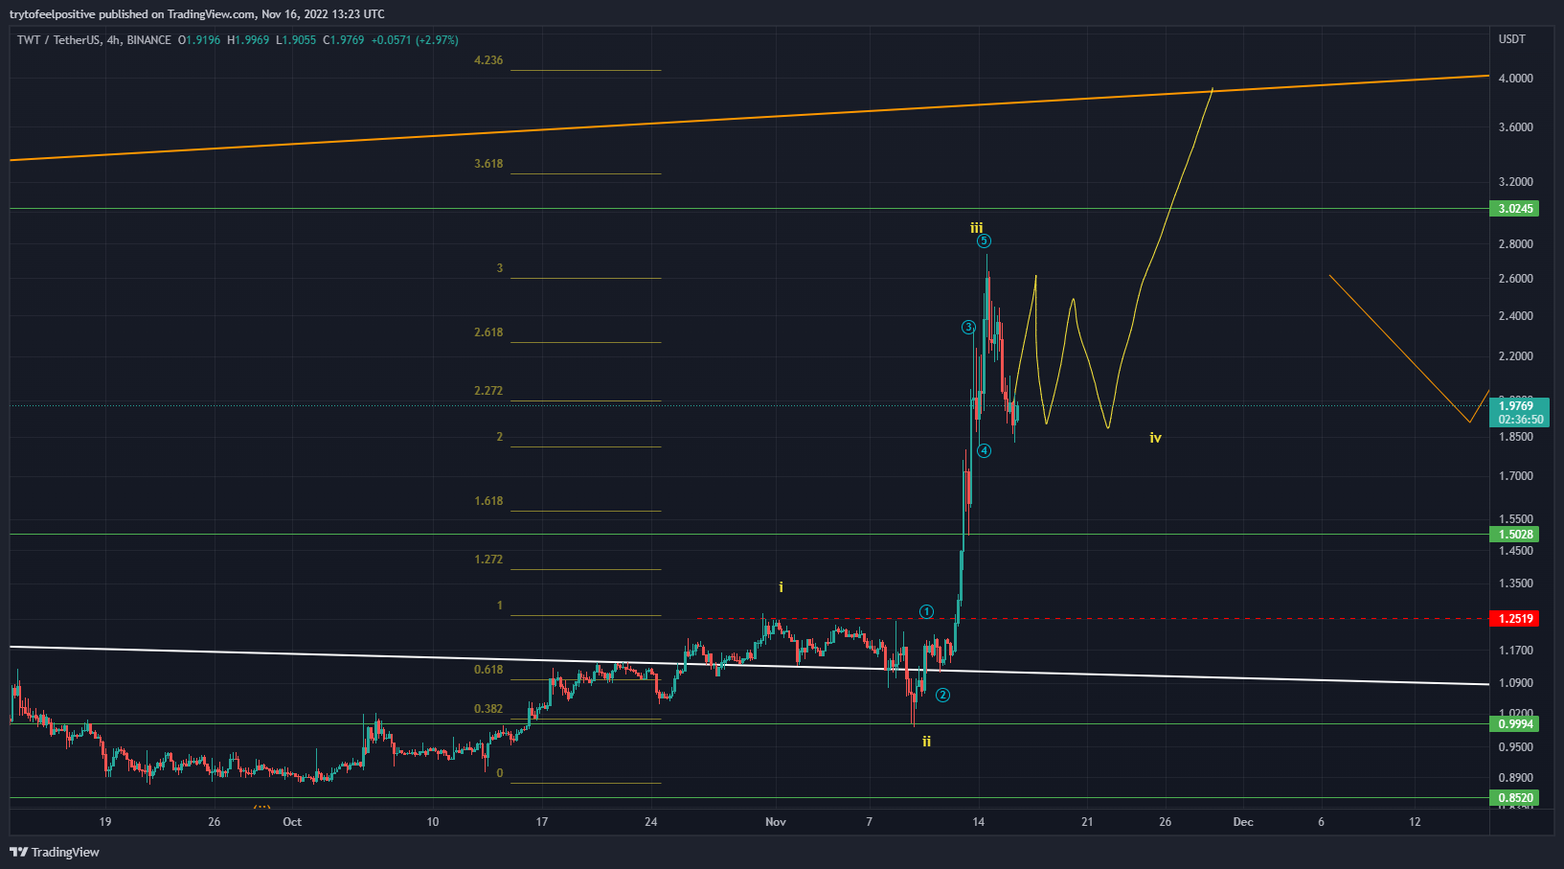Click the 2.6000 price axis value
The width and height of the screenshot is (1564, 869).
pyautogui.click(x=1515, y=279)
